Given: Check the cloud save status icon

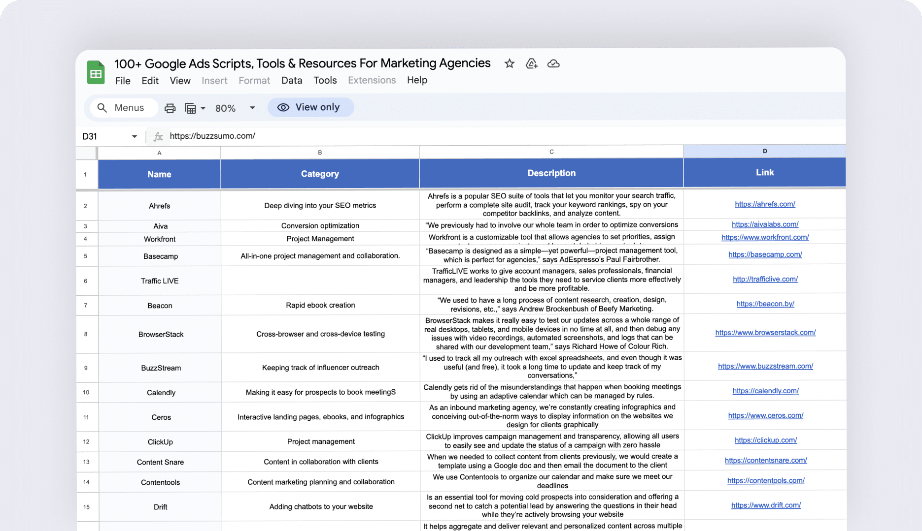Looking at the screenshot, I should click(x=553, y=63).
